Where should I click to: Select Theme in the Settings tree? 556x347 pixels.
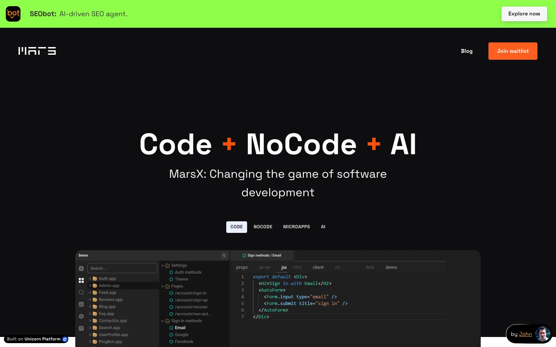(x=179, y=279)
